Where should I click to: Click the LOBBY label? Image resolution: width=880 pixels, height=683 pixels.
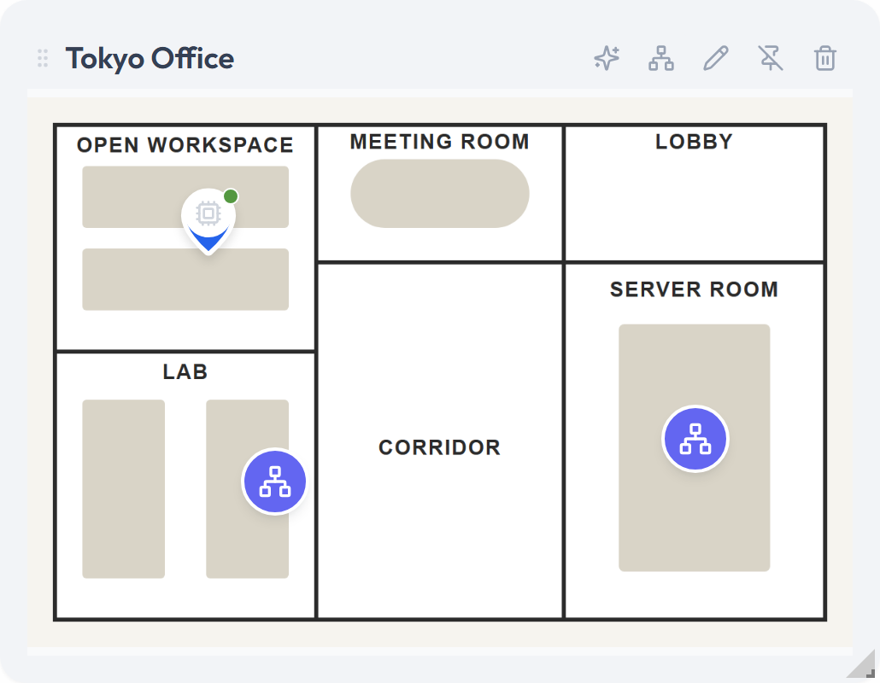pyautogui.click(x=695, y=142)
